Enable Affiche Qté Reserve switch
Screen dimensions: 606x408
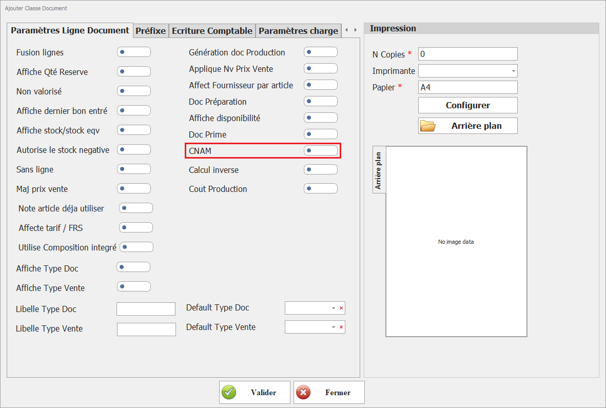(x=134, y=71)
